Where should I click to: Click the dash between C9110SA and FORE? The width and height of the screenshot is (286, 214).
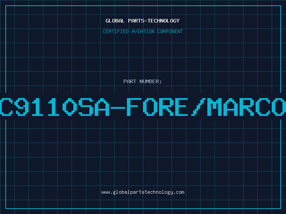tap(118, 108)
